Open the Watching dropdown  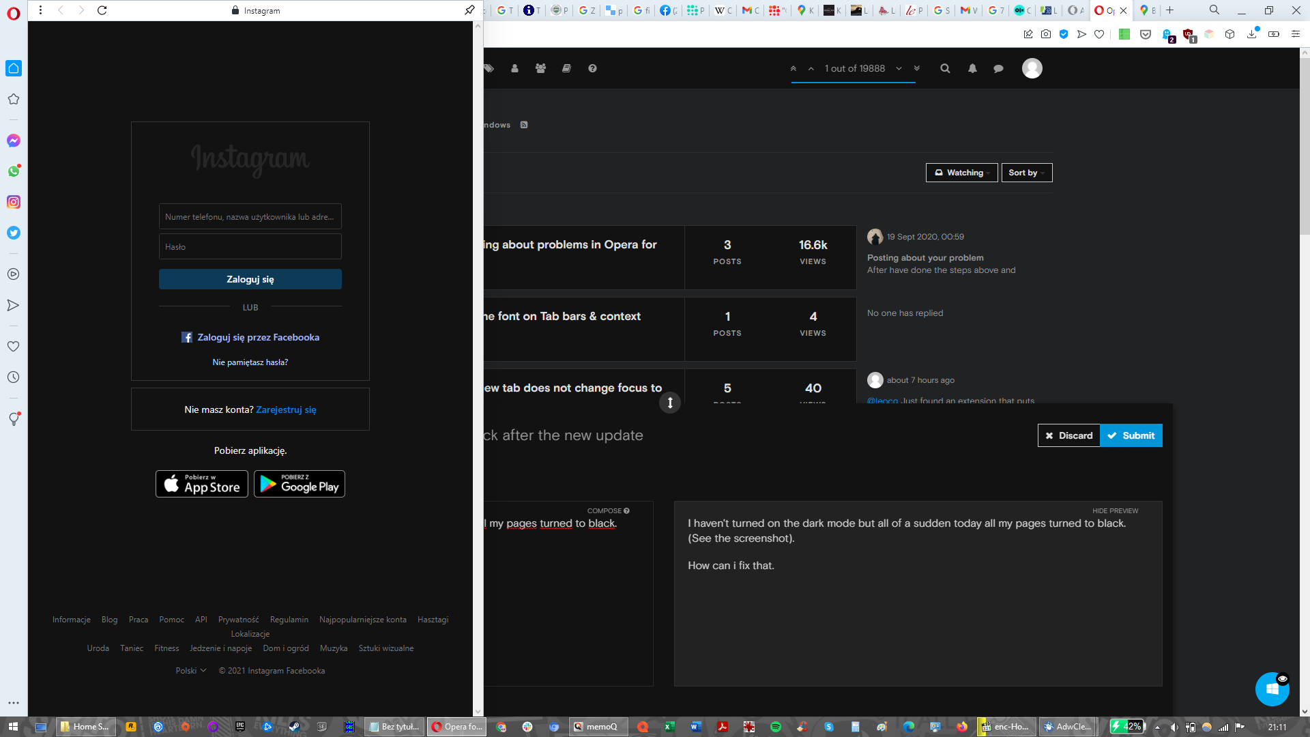(x=962, y=173)
